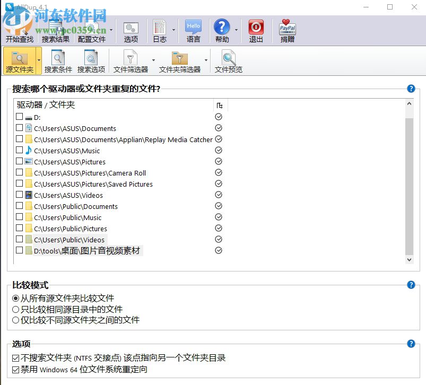Open file preview via 文件预览 icon
This screenshot has width=426, height=385.
pyautogui.click(x=228, y=59)
